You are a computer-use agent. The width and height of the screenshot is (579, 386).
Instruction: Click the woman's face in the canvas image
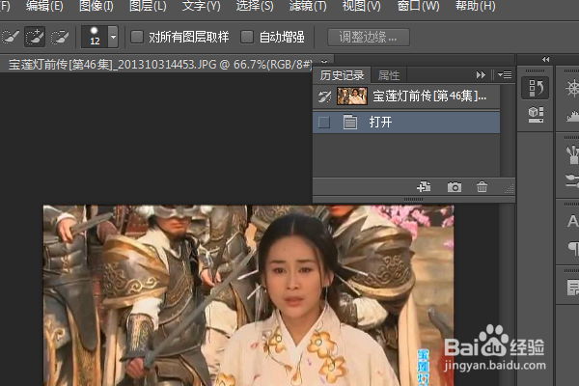pos(293,276)
